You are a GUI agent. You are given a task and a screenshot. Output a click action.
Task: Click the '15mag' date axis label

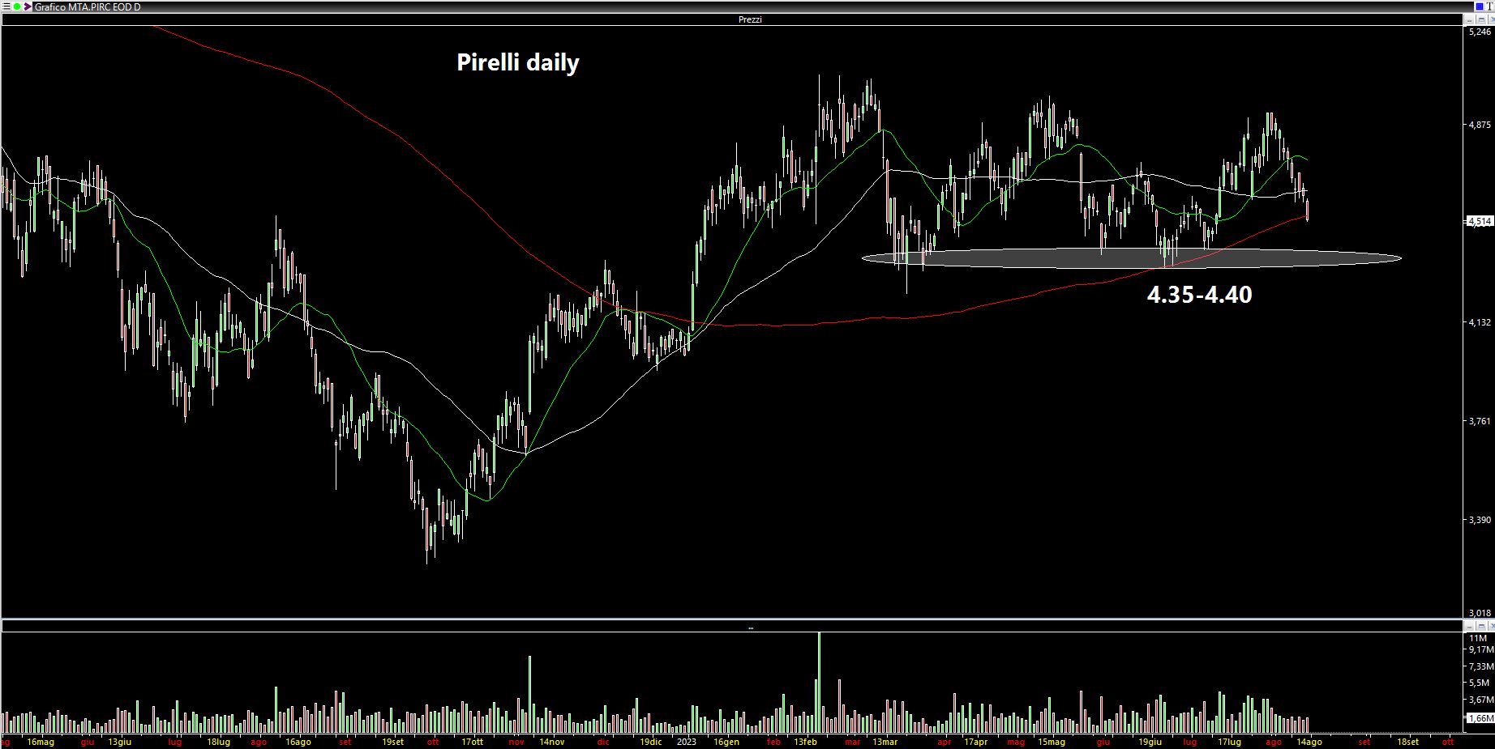1052,742
